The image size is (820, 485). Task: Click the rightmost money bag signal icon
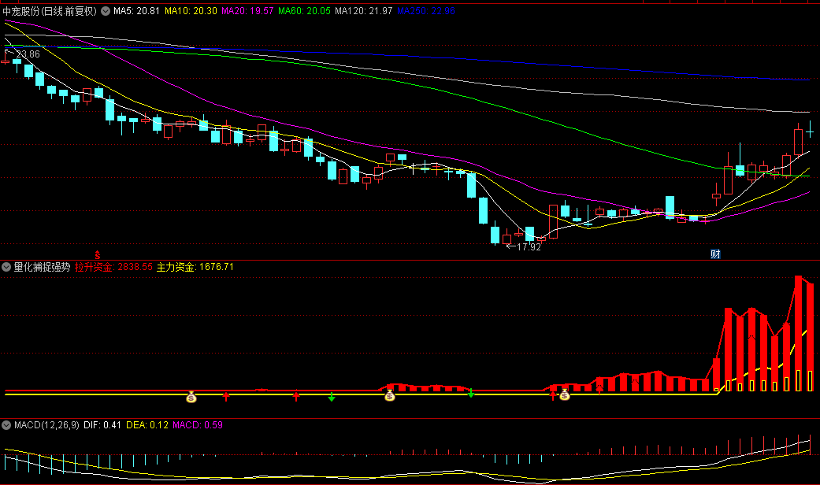pyautogui.click(x=564, y=394)
